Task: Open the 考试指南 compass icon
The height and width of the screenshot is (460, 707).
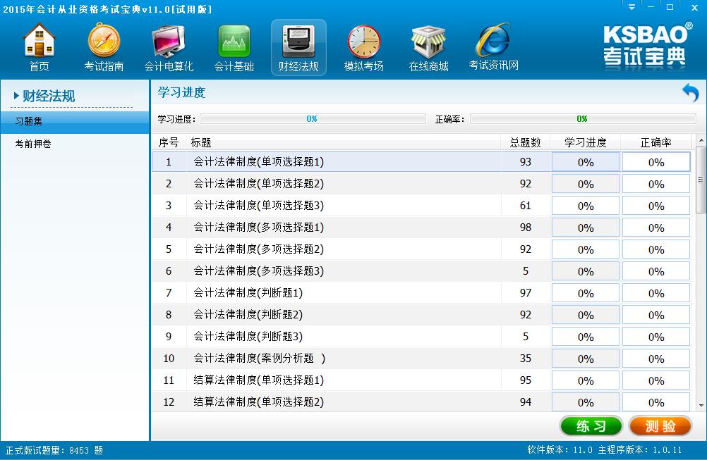Action: point(104,47)
